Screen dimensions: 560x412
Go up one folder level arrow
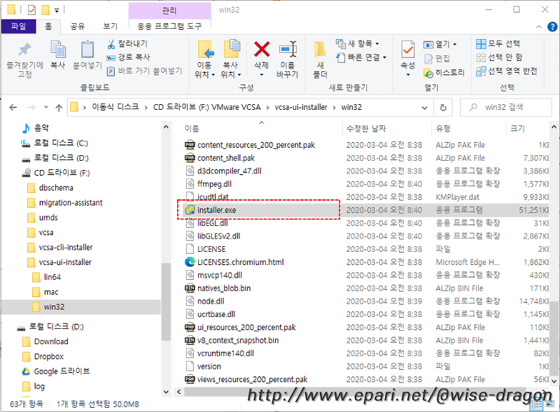pyautogui.click(x=59, y=108)
